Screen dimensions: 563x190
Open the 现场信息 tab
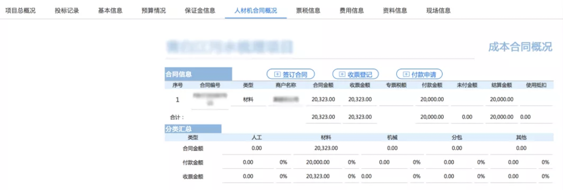click(x=438, y=10)
